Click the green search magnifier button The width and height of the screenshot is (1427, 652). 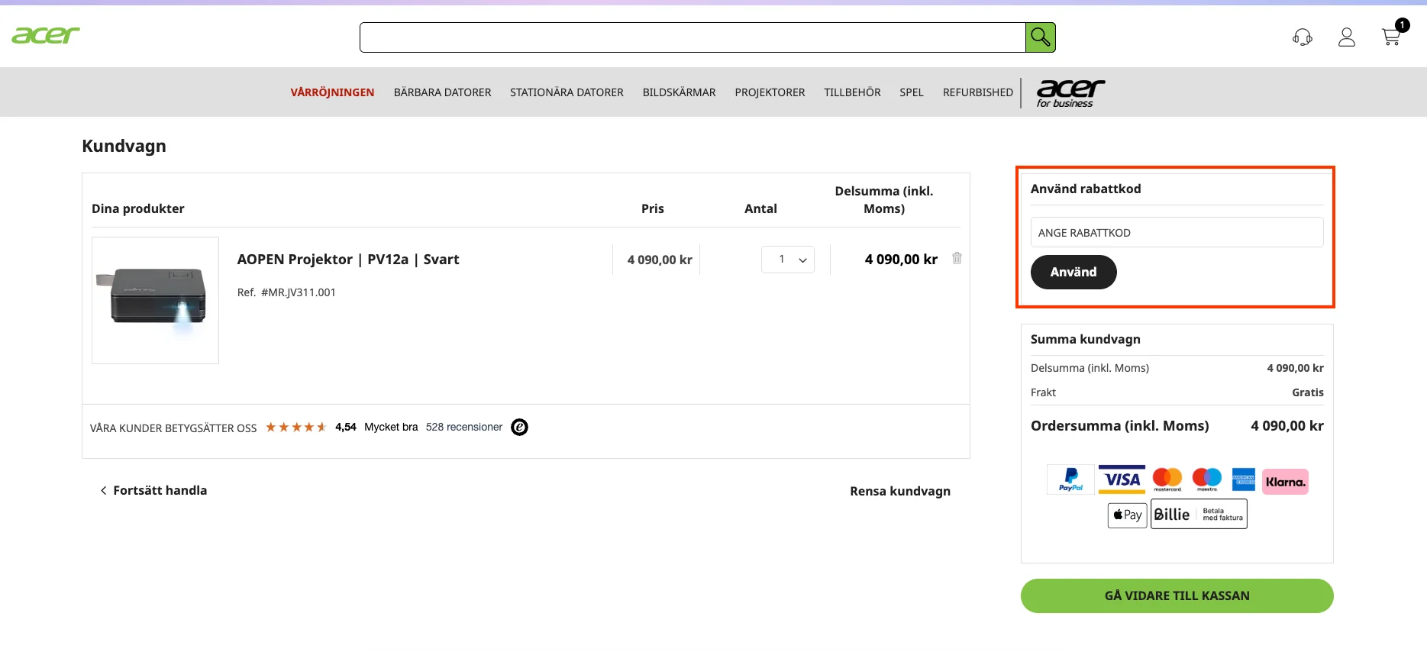pyautogui.click(x=1040, y=37)
